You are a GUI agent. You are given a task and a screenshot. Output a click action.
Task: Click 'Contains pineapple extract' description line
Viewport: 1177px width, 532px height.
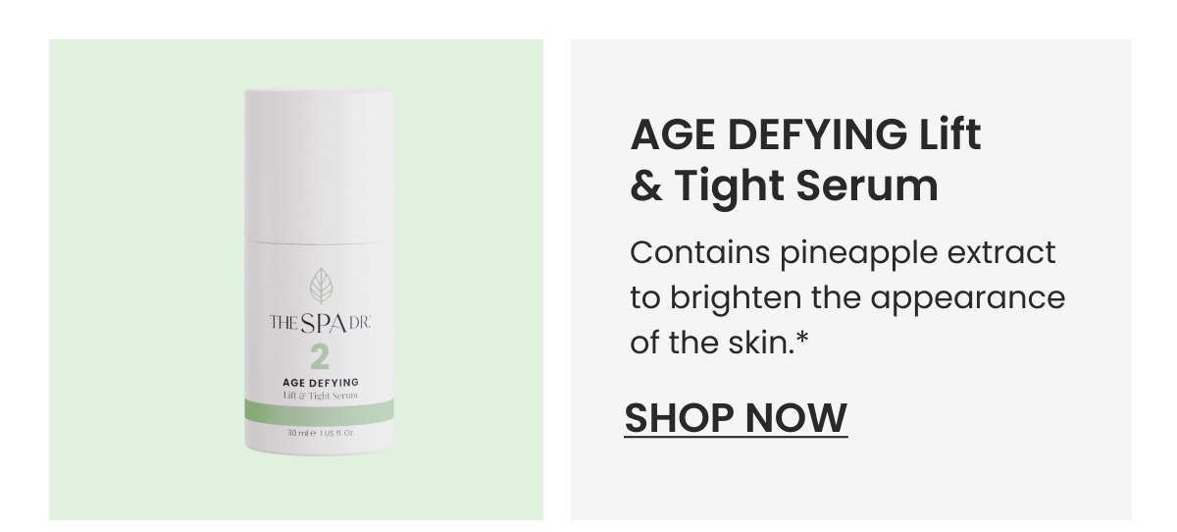pyautogui.click(x=844, y=253)
